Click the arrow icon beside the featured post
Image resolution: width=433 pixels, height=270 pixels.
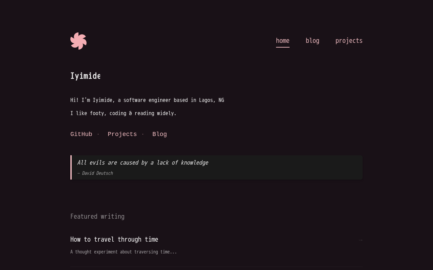pos(360,240)
